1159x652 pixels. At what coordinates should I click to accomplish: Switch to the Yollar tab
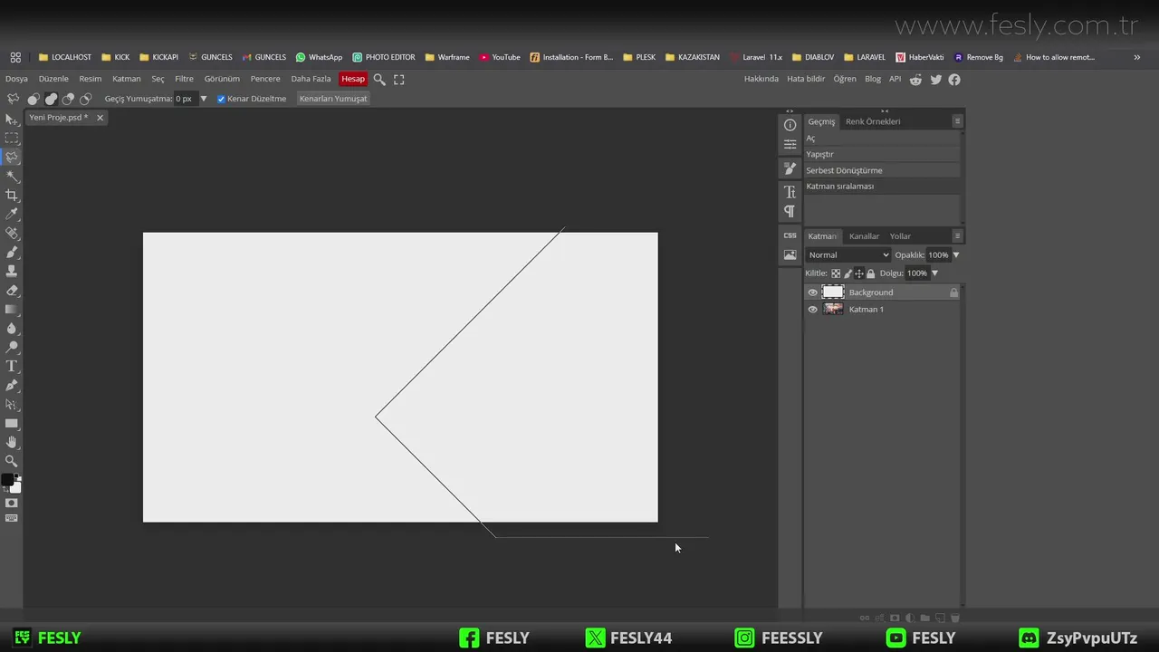pos(900,236)
